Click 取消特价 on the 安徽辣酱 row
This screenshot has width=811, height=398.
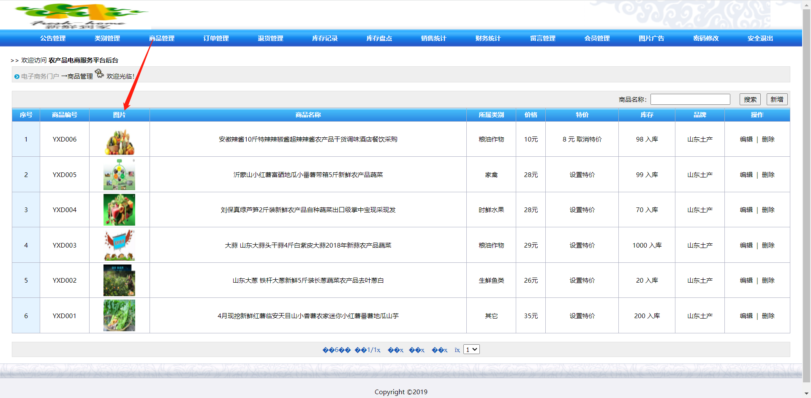(588, 139)
